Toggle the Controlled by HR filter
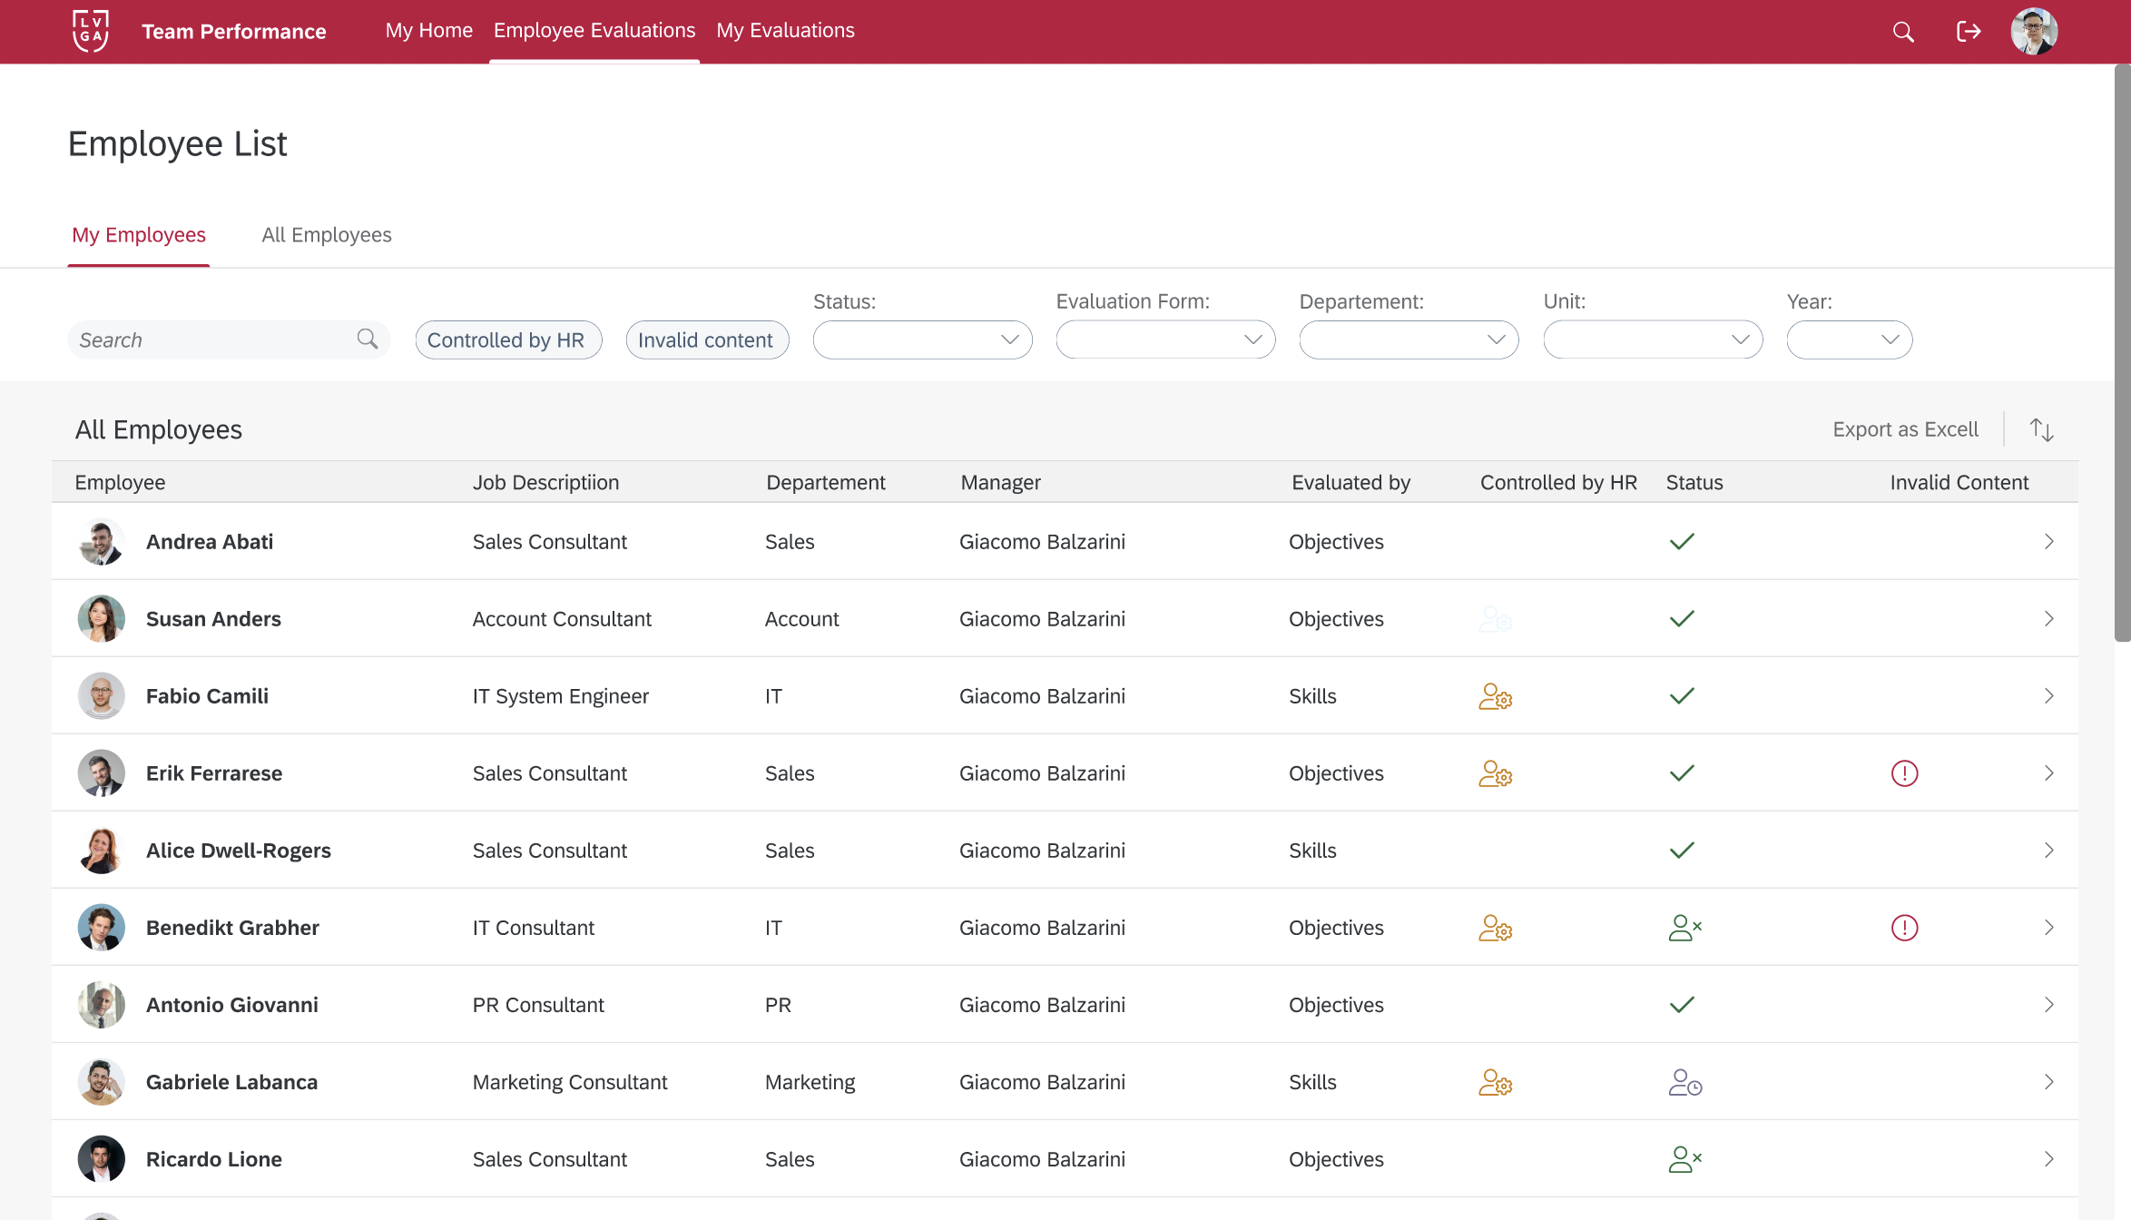The height and width of the screenshot is (1220, 2131). [508, 340]
